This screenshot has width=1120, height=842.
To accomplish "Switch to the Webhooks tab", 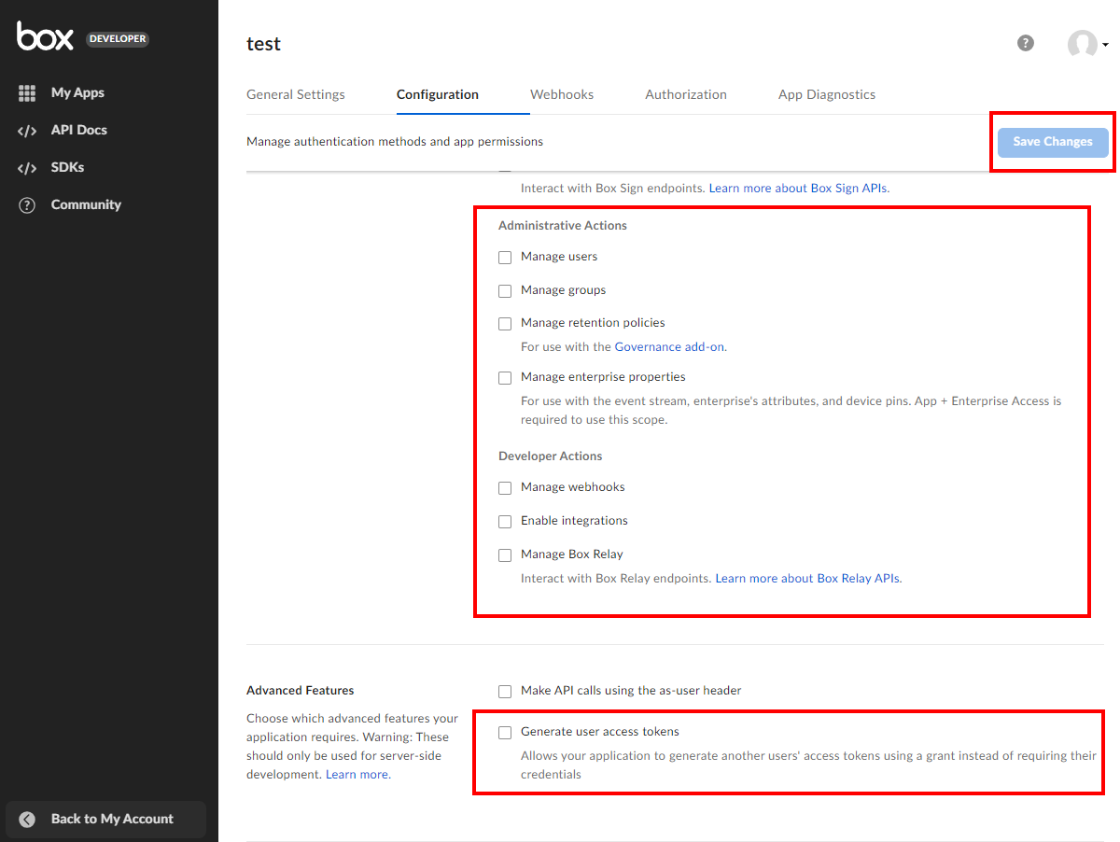I will (562, 94).
